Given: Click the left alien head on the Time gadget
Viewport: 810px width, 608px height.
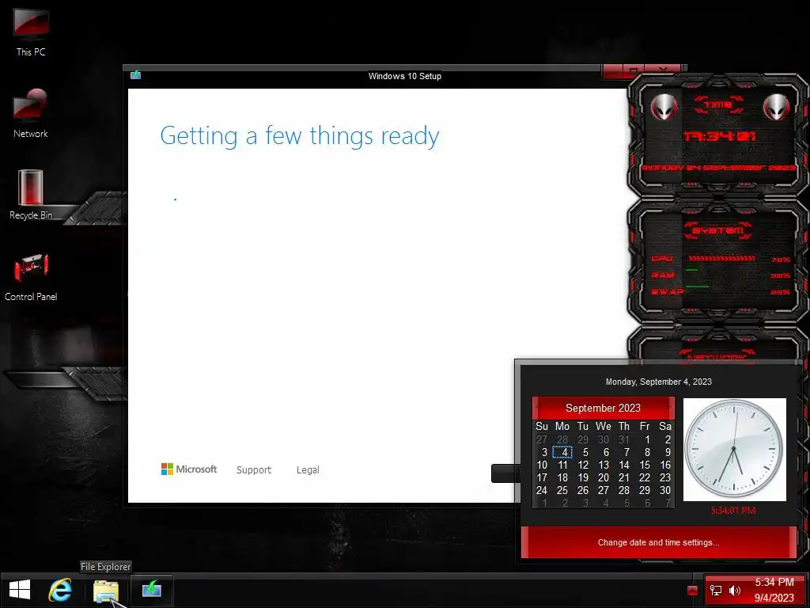Looking at the screenshot, I should pyautogui.click(x=664, y=107).
